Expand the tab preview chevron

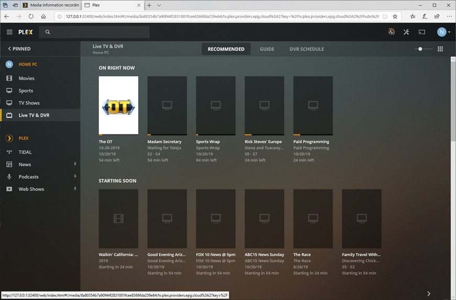pyautogui.click(x=159, y=5)
